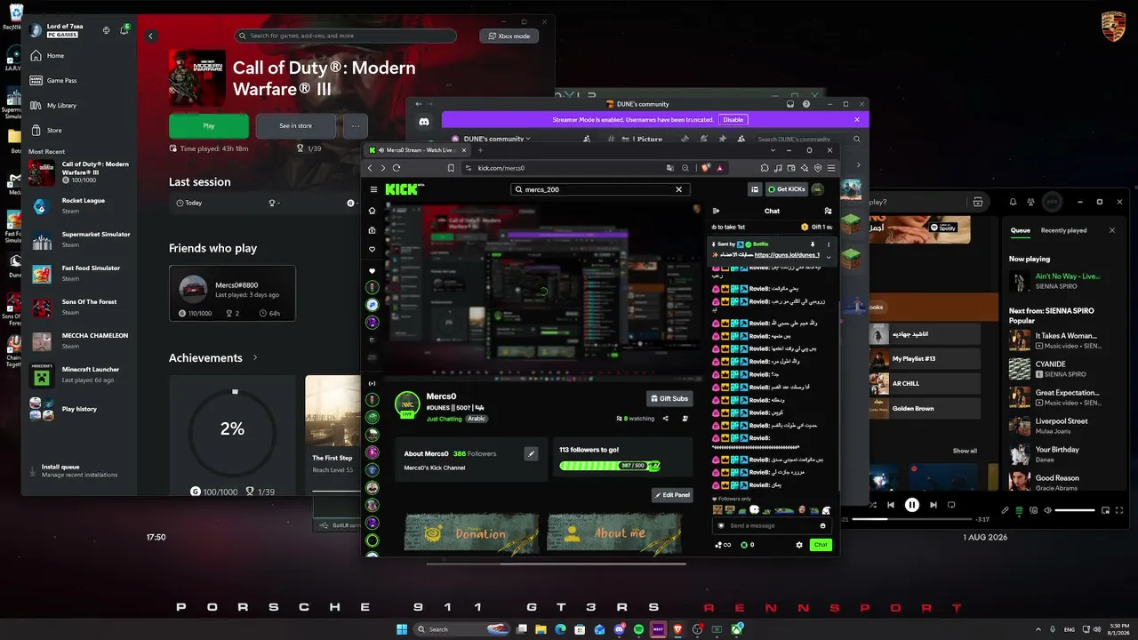Open the guns.lol link in pinned message

(787, 255)
